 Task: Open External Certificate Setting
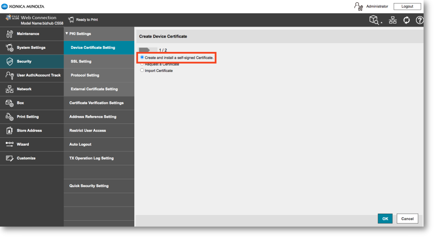point(99,89)
